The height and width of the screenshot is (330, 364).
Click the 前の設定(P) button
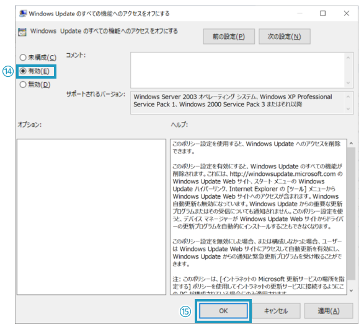229,37
